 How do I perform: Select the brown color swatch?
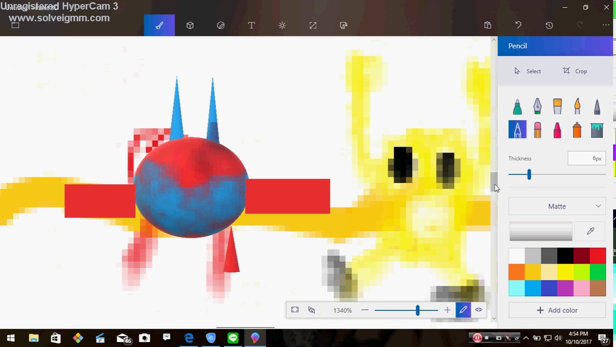[598, 288]
